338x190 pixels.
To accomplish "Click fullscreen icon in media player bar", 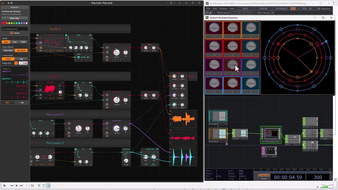I will 28,186.
